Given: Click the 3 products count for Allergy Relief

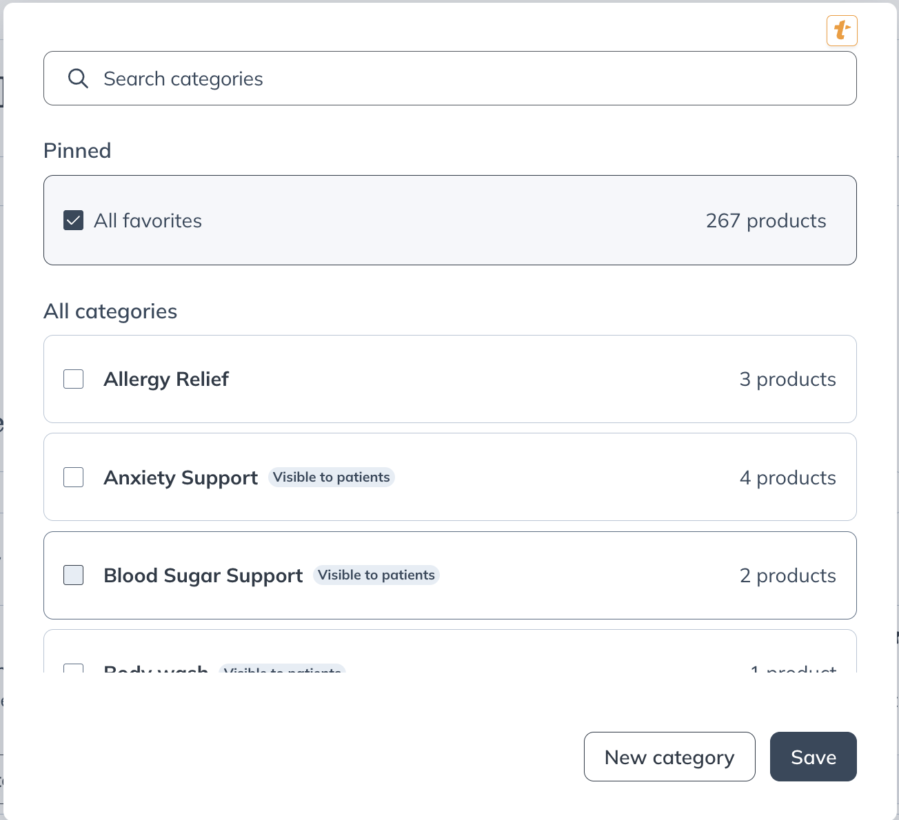Looking at the screenshot, I should 787,379.
